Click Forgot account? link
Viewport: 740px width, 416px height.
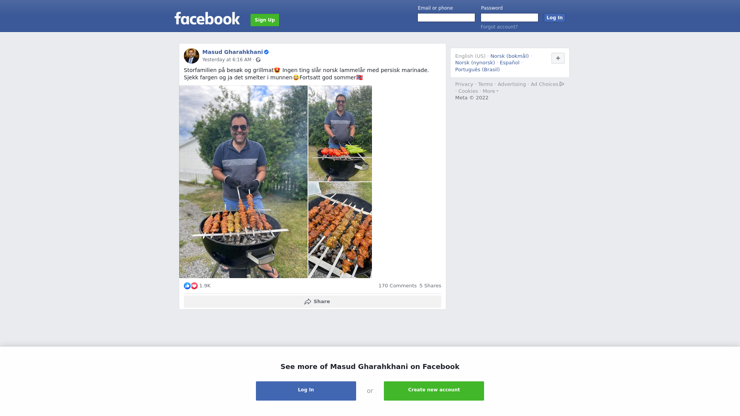point(499,27)
